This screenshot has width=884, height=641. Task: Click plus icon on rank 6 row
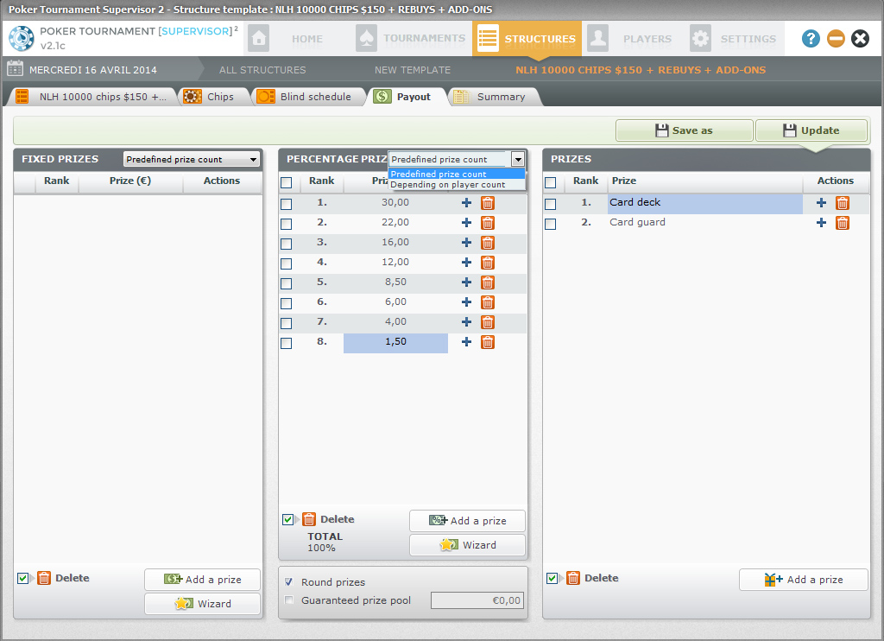click(x=466, y=302)
